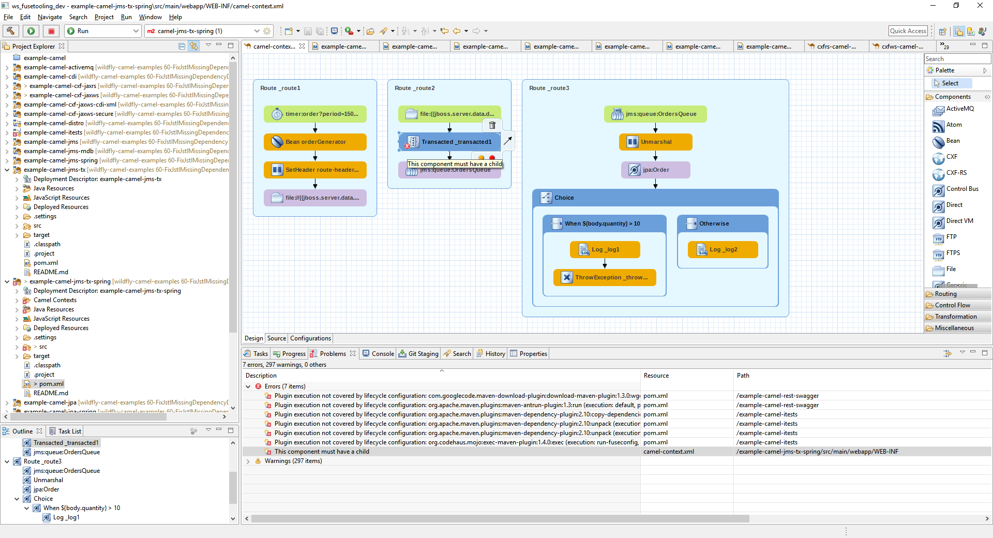Click inside the Palette search field
Image resolution: width=993 pixels, height=538 pixels.
click(x=956, y=58)
